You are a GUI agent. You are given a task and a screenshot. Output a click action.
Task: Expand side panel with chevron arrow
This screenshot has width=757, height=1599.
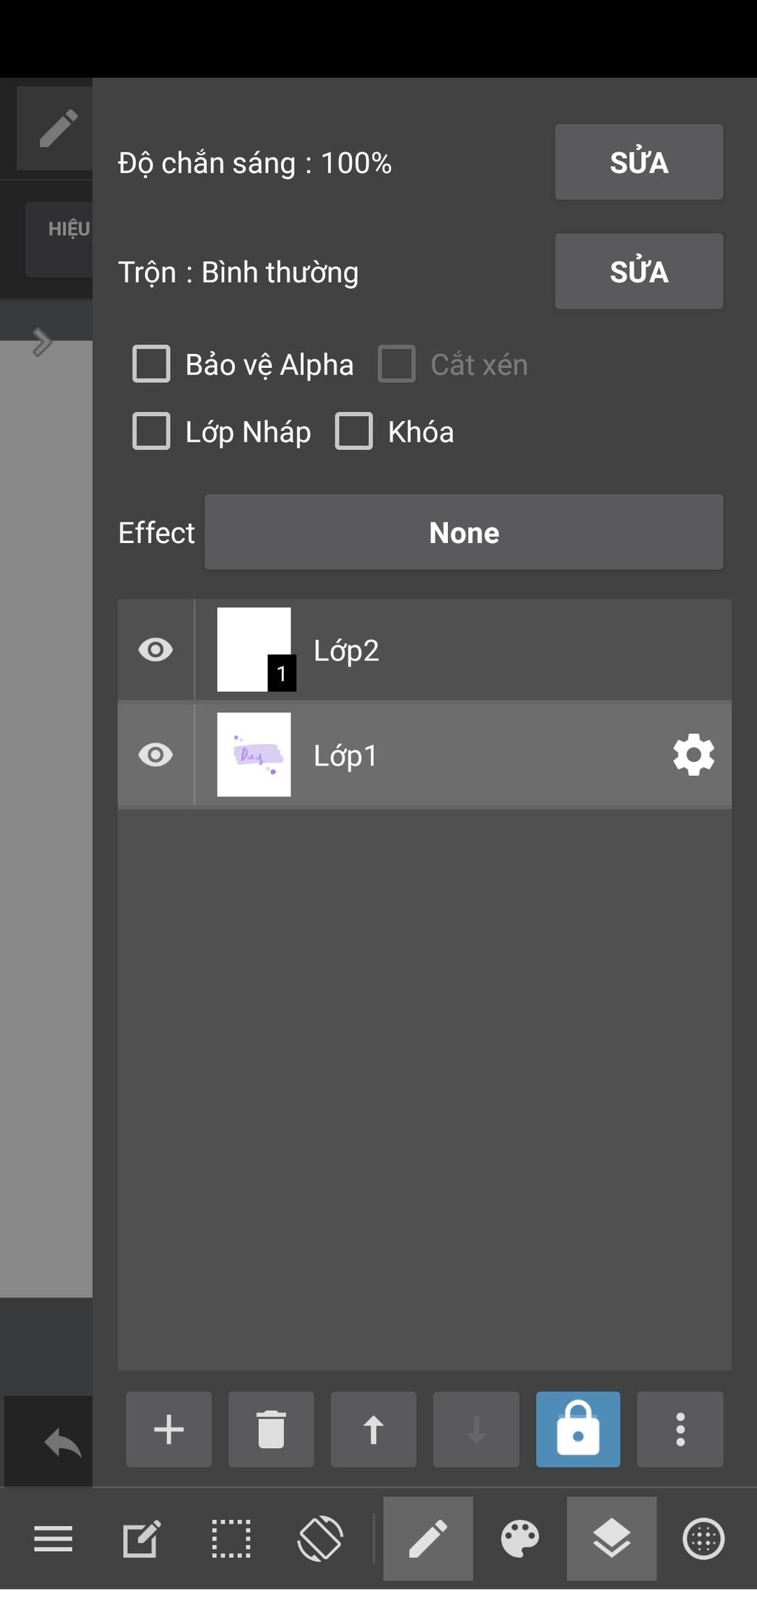point(42,341)
